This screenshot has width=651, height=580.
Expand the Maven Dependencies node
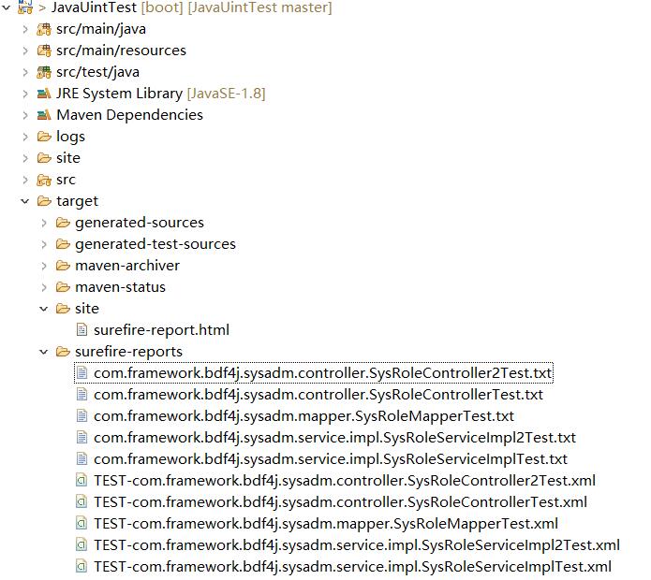click(25, 115)
